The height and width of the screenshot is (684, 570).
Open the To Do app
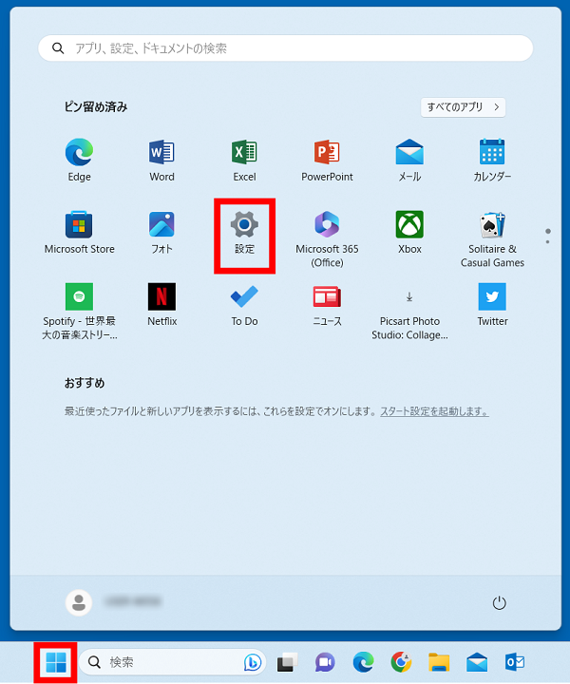244,305
